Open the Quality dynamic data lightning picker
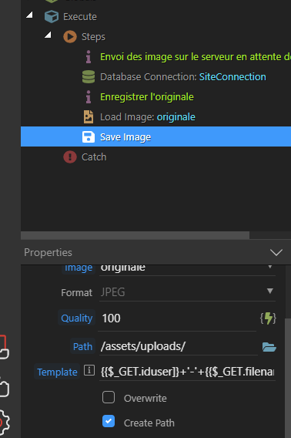 [x=268, y=318]
